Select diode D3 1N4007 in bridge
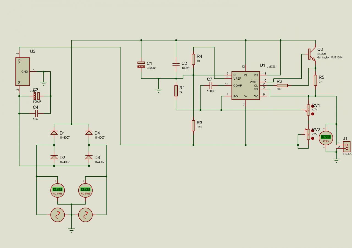Image resolution: width=352 pixels, height=248 pixels. 89,157
